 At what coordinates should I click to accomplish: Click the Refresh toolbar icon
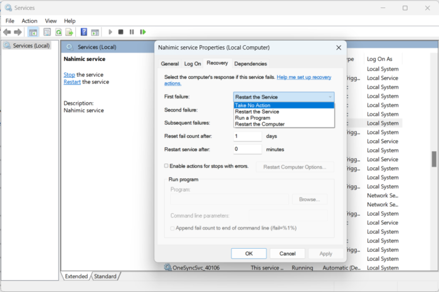point(58,32)
